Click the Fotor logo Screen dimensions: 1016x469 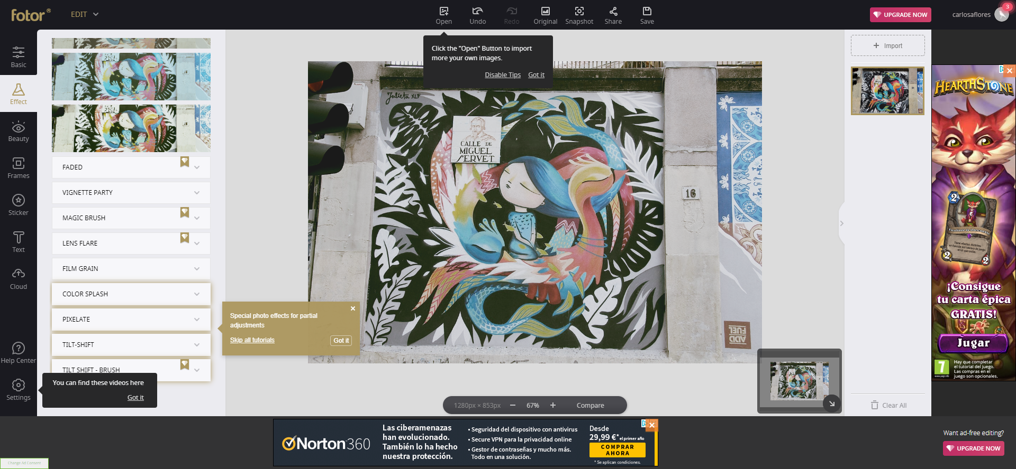[x=31, y=15]
